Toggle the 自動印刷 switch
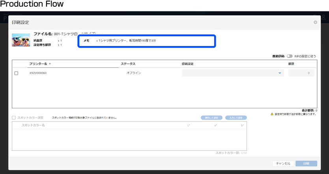The image size is (329, 174). click(x=290, y=56)
